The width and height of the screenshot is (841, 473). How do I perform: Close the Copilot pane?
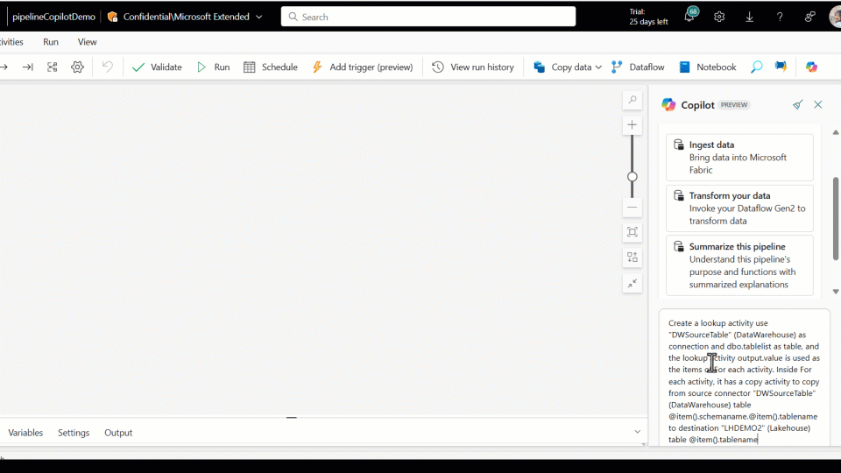click(x=818, y=104)
